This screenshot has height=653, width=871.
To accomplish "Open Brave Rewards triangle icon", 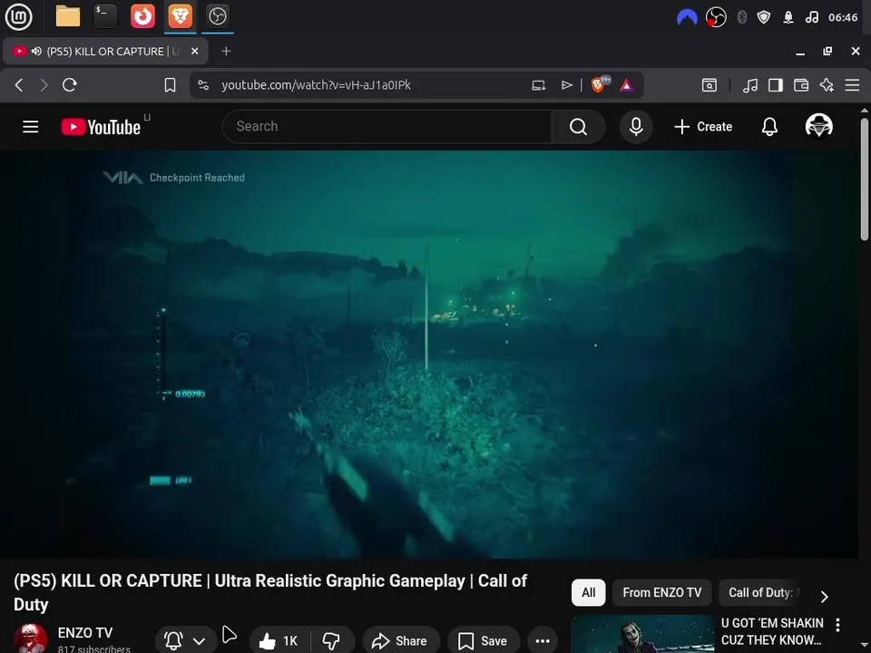I will pos(627,85).
